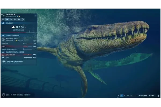161x107 pixels.
Task: Click the COMFORTABLE status label
Action: 19,30
